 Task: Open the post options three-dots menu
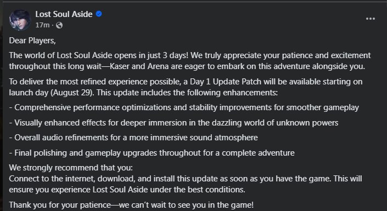click(x=370, y=19)
